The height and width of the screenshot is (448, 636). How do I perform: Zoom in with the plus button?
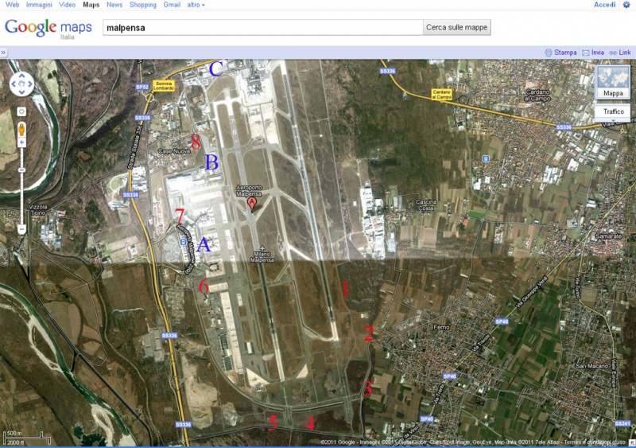21,142
